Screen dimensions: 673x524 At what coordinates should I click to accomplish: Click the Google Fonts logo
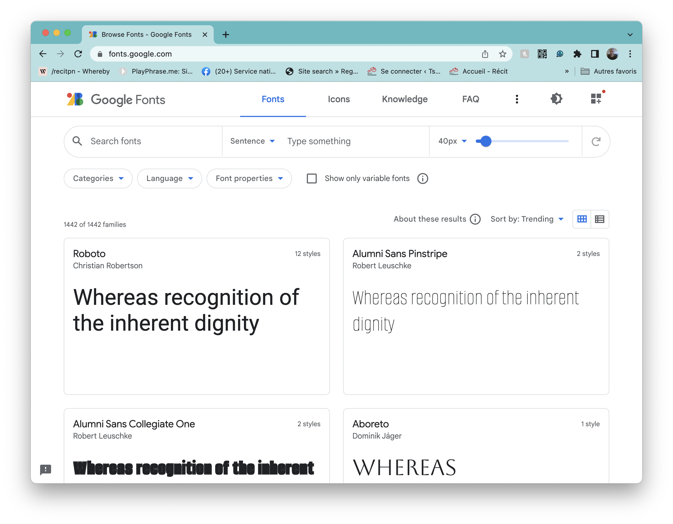pyautogui.click(x=116, y=99)
